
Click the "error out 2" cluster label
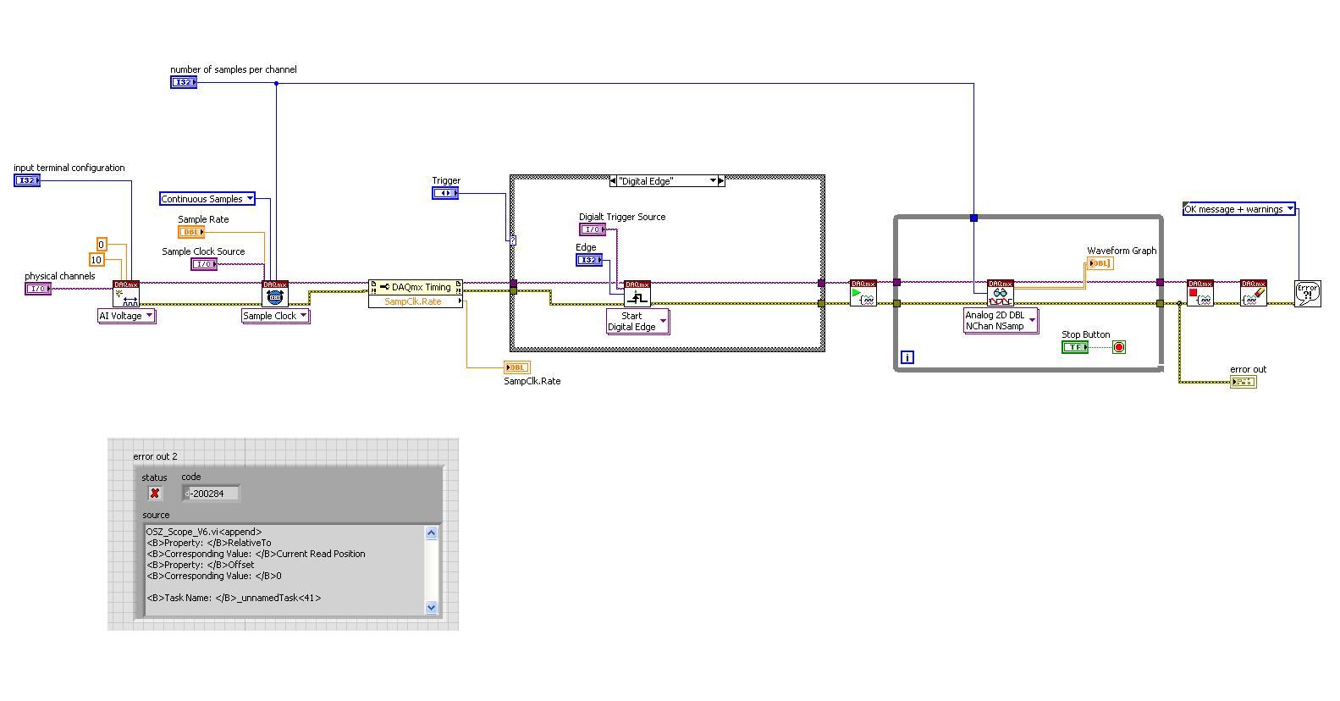155,456
